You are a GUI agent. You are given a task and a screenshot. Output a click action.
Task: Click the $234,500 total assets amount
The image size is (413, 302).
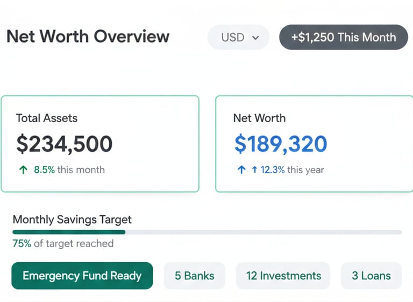pyautogui.click(x=65, y=144)
